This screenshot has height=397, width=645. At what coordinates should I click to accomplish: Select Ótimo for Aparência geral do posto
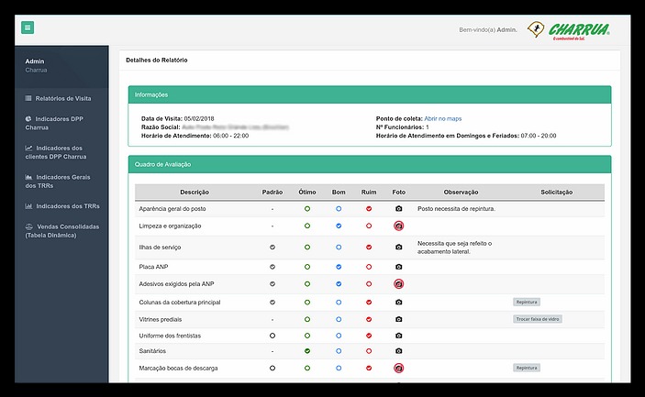307,209
